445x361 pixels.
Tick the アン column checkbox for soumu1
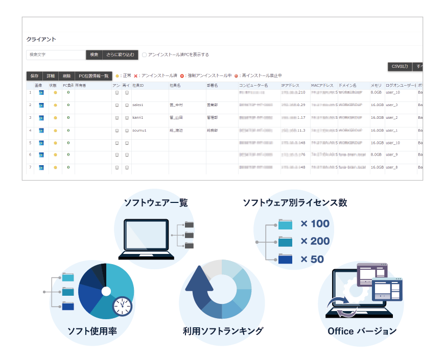[x=117, y=131]
